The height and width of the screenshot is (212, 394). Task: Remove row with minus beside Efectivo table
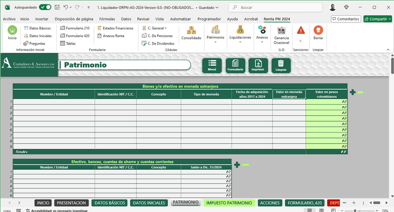(x=245, y=165)
